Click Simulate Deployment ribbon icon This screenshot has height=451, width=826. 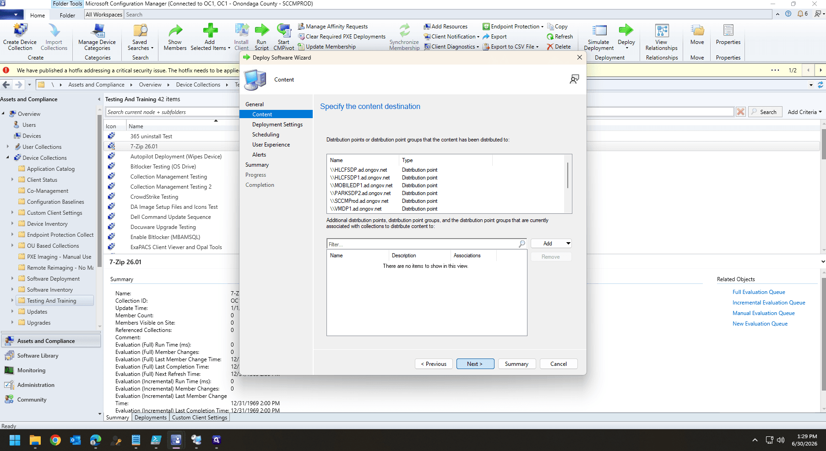[599, 37]
